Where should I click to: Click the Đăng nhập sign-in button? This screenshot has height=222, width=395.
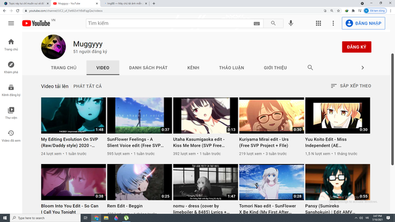coord(364,23)
